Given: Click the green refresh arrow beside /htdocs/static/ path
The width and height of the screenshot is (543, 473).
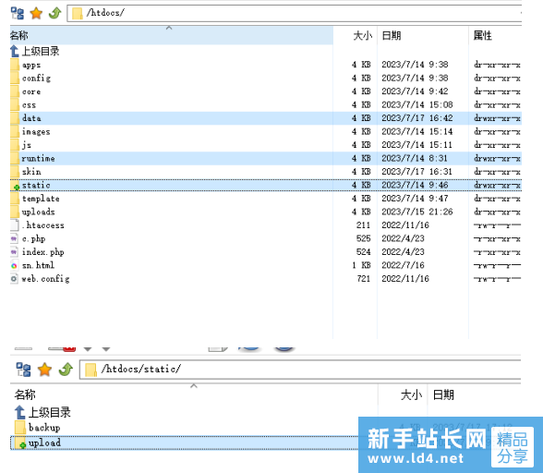Looking at the screenshot, I should (66, 370).
